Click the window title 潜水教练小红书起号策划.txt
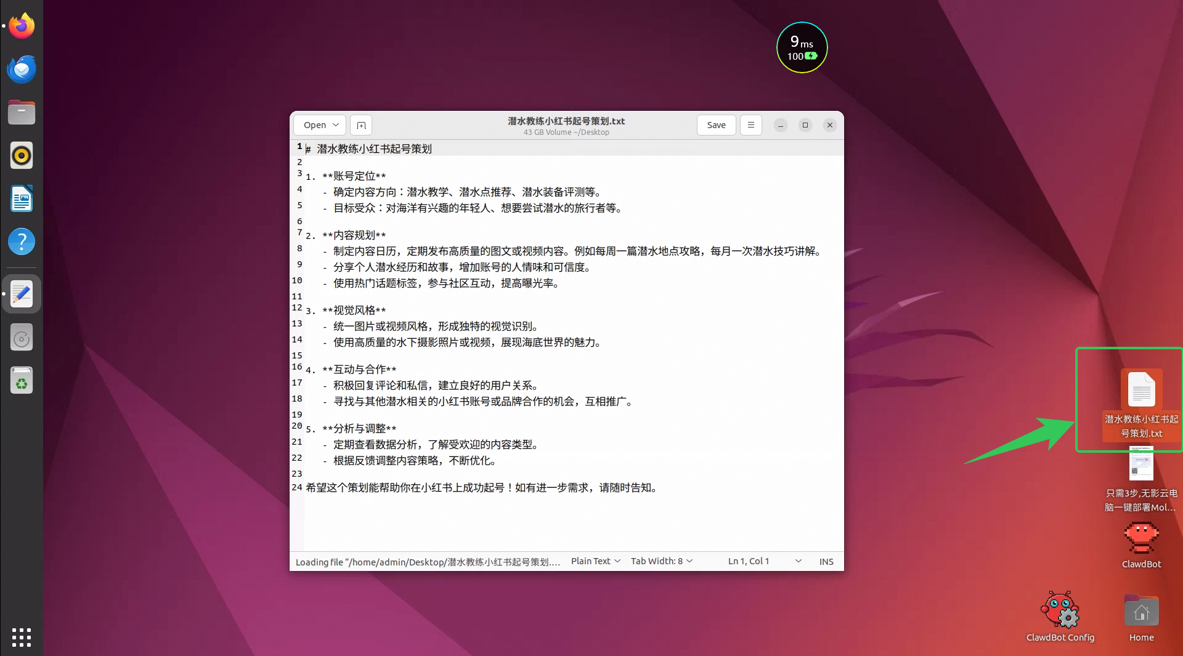The width and height of the screenshot is (1183, 656). pyautogui.click(x=566, y=121)
